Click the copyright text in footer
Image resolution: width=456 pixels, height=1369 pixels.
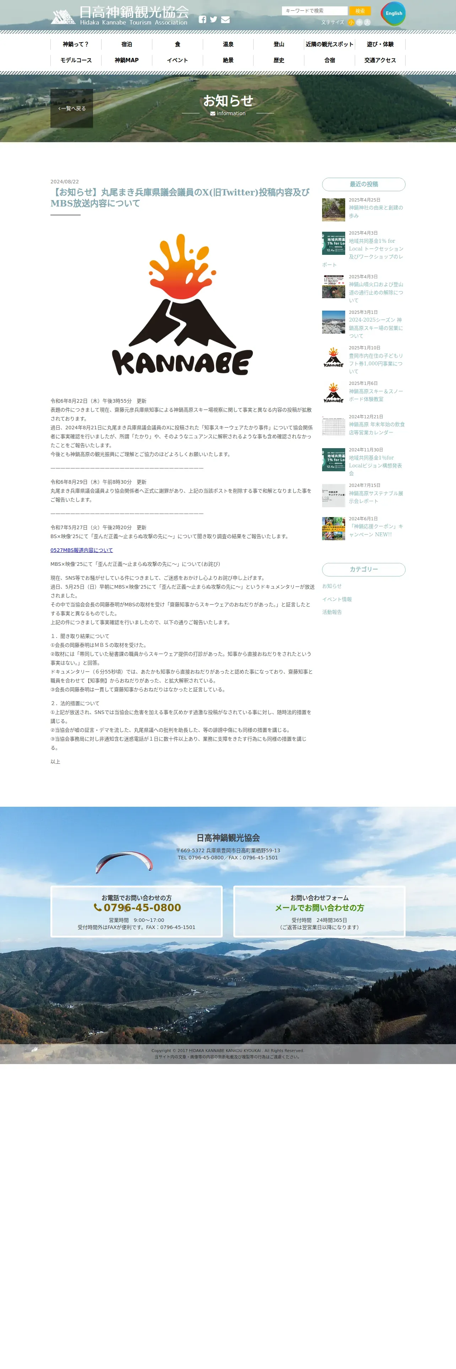(x=228, y=1050)
